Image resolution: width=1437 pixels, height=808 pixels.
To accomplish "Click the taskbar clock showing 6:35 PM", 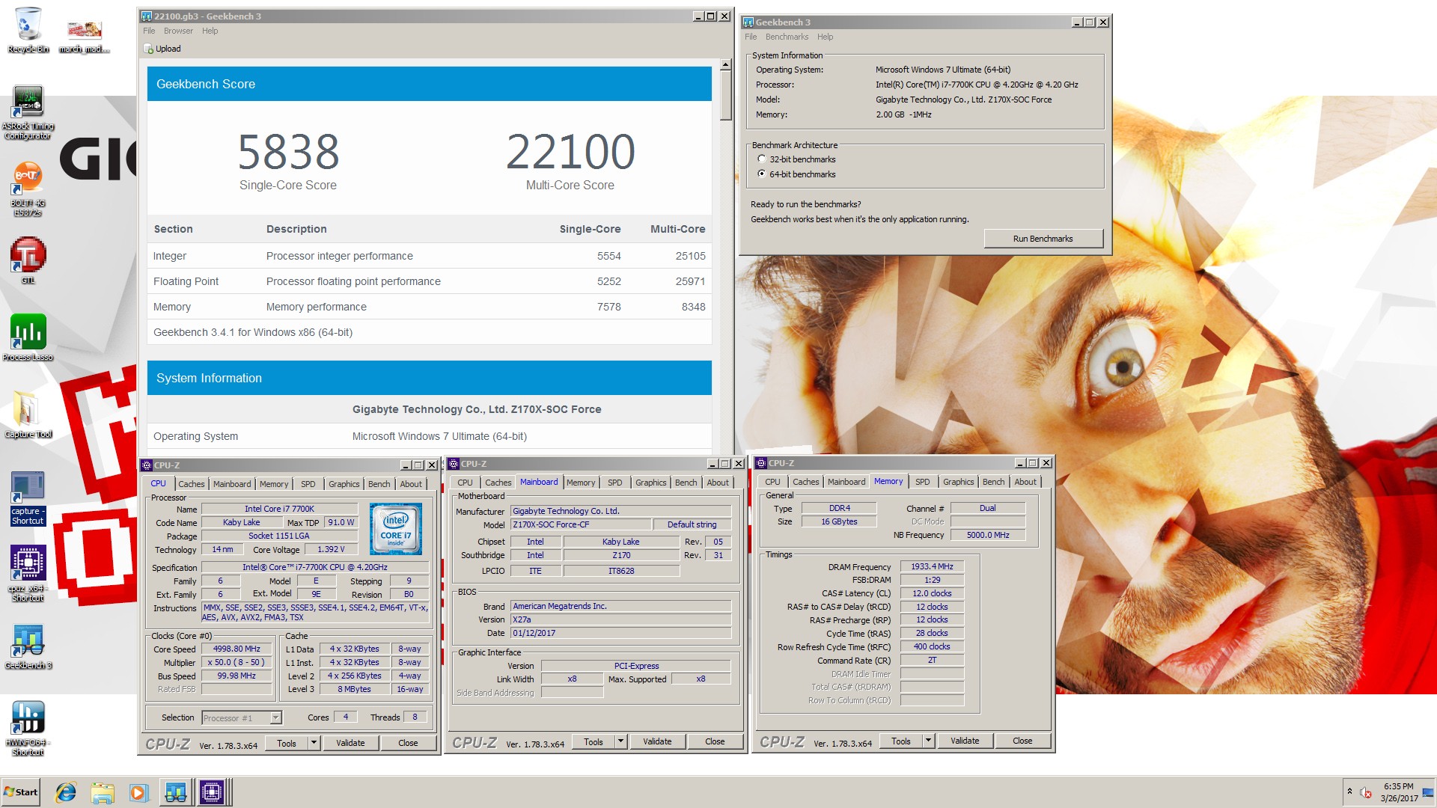I will point(1398,792).
